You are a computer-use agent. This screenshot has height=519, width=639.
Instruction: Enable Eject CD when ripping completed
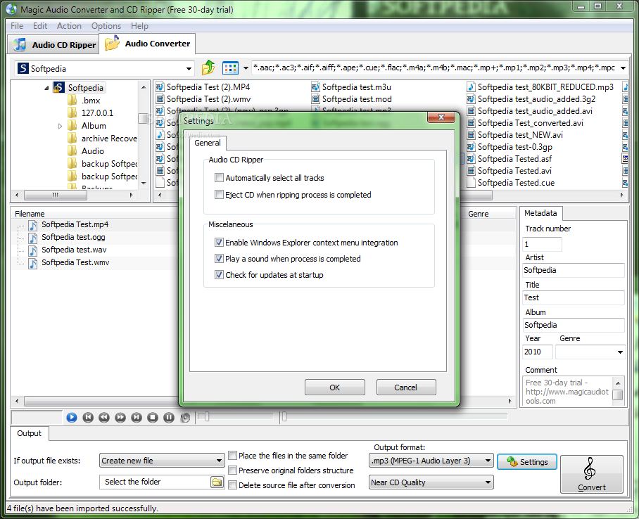pos(220,195)
